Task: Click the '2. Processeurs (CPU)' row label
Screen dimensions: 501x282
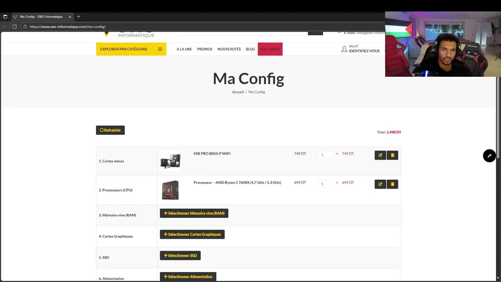Action: [115, 190]
